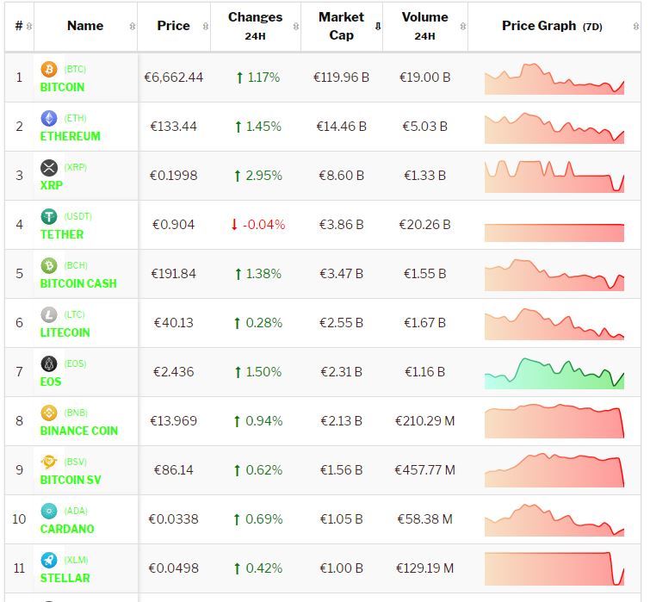The height and width of the screenshot is (602, 650).
Task: Click the Binance Coin yellow icon
Action: tap(49, 413)
